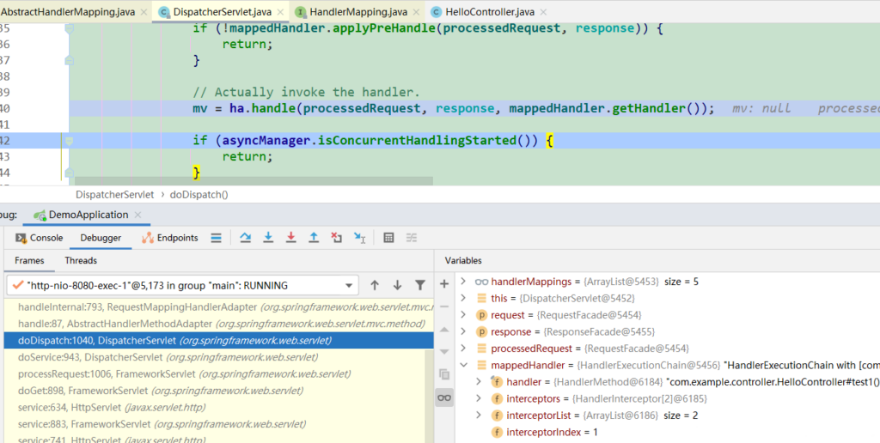
Task: Click the Step Over debugger icon
Action: pyautogui.click(x=245, y=238)
